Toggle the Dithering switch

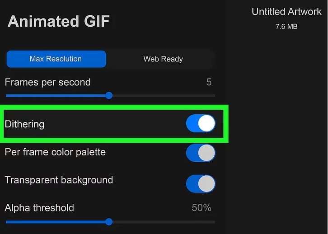pos(201,123)
